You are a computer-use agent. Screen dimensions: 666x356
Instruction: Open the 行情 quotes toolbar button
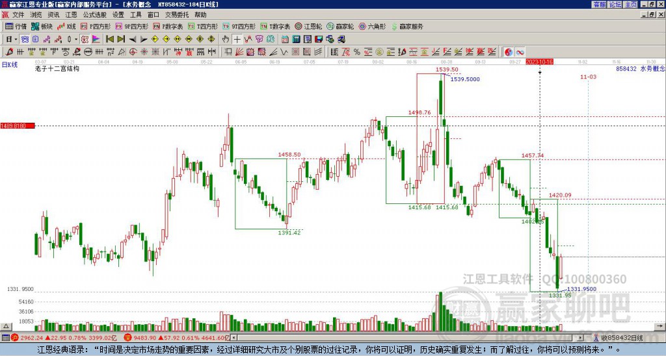(16, 26)
